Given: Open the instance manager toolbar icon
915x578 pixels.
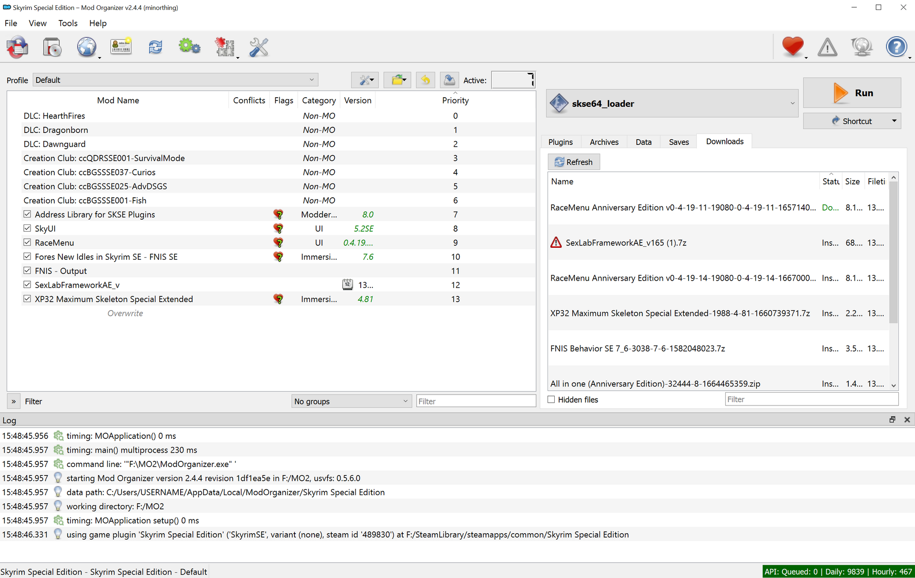Looking at the screenshot, I should click(17, 47).
